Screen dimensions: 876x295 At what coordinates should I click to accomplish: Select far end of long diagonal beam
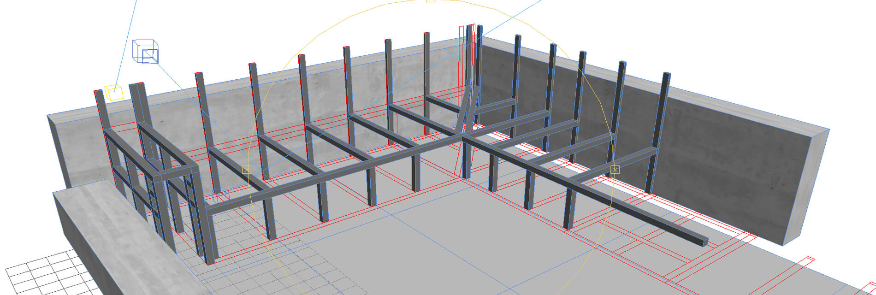[701, 240]
